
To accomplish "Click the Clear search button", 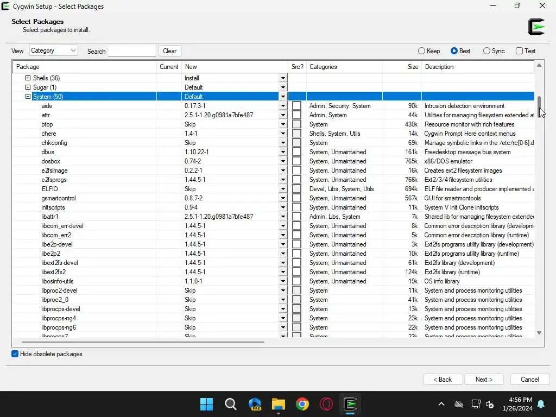I will coord(170,50).
